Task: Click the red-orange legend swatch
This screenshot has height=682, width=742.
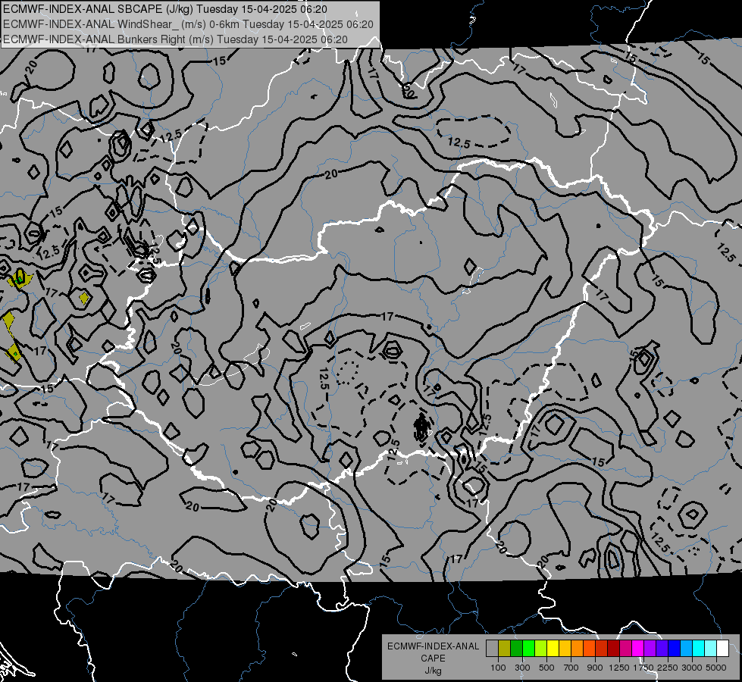Action: (589, 649)
